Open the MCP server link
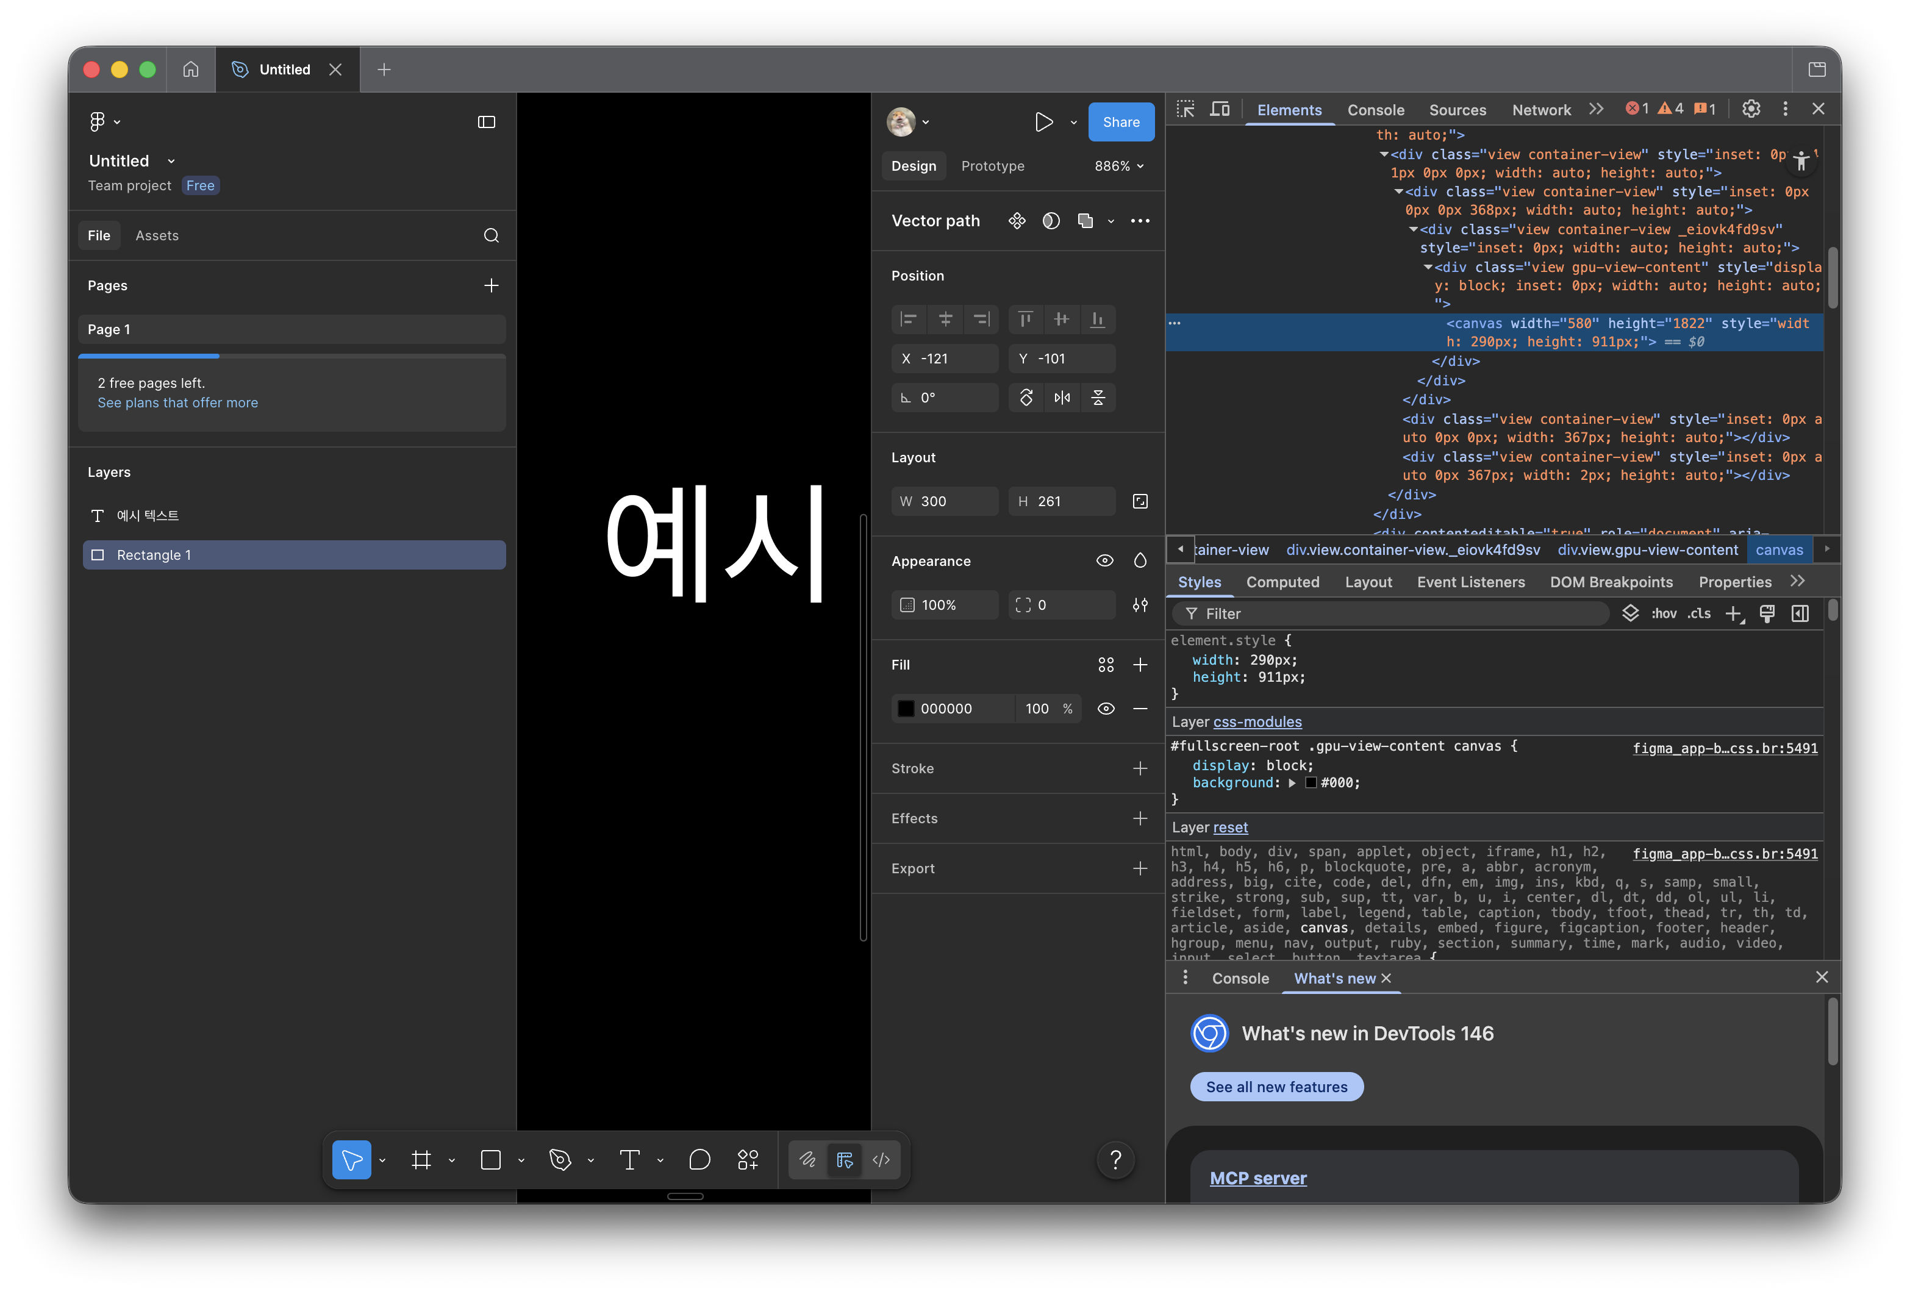 (x=1257, y=1178)
